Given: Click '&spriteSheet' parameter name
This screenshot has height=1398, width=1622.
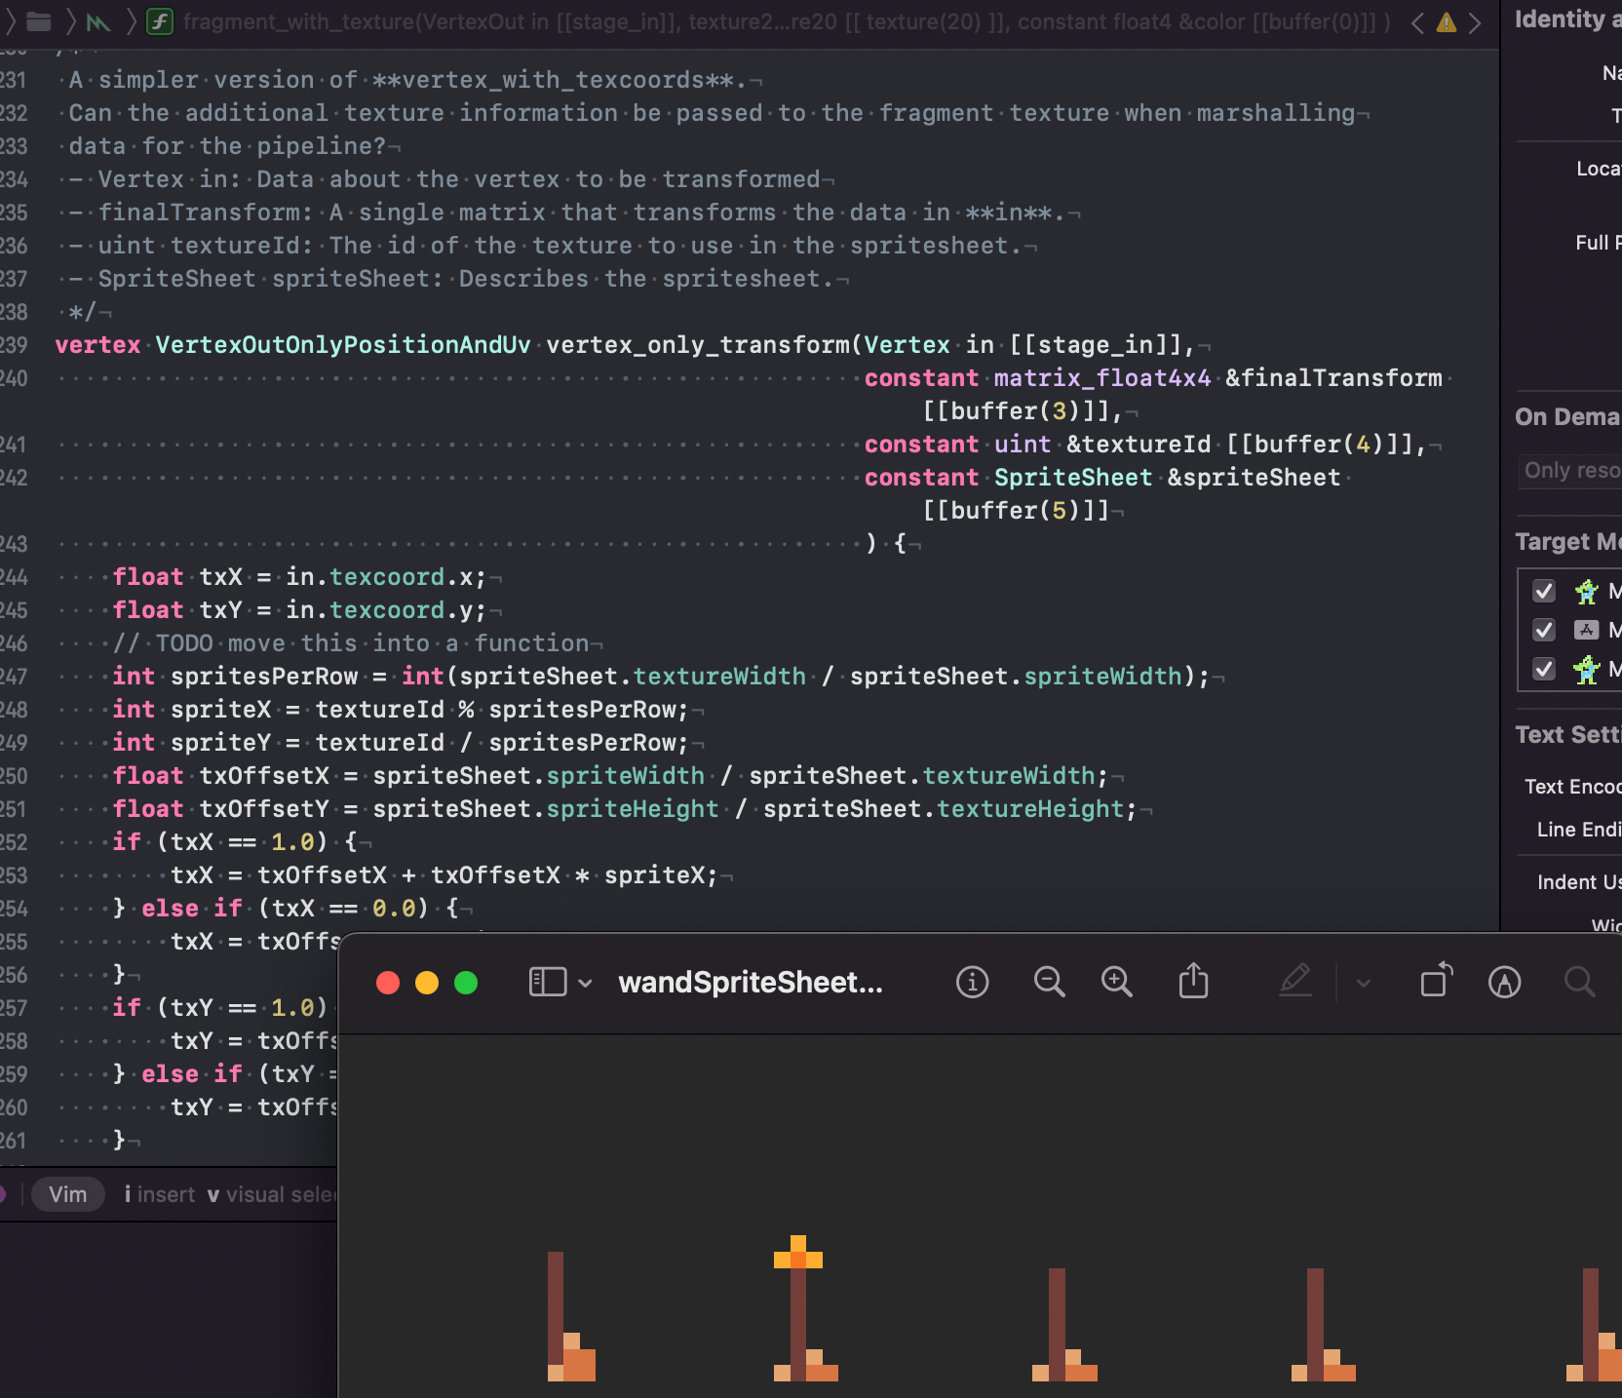Looking at the screenshot, I should (1254, 478).
